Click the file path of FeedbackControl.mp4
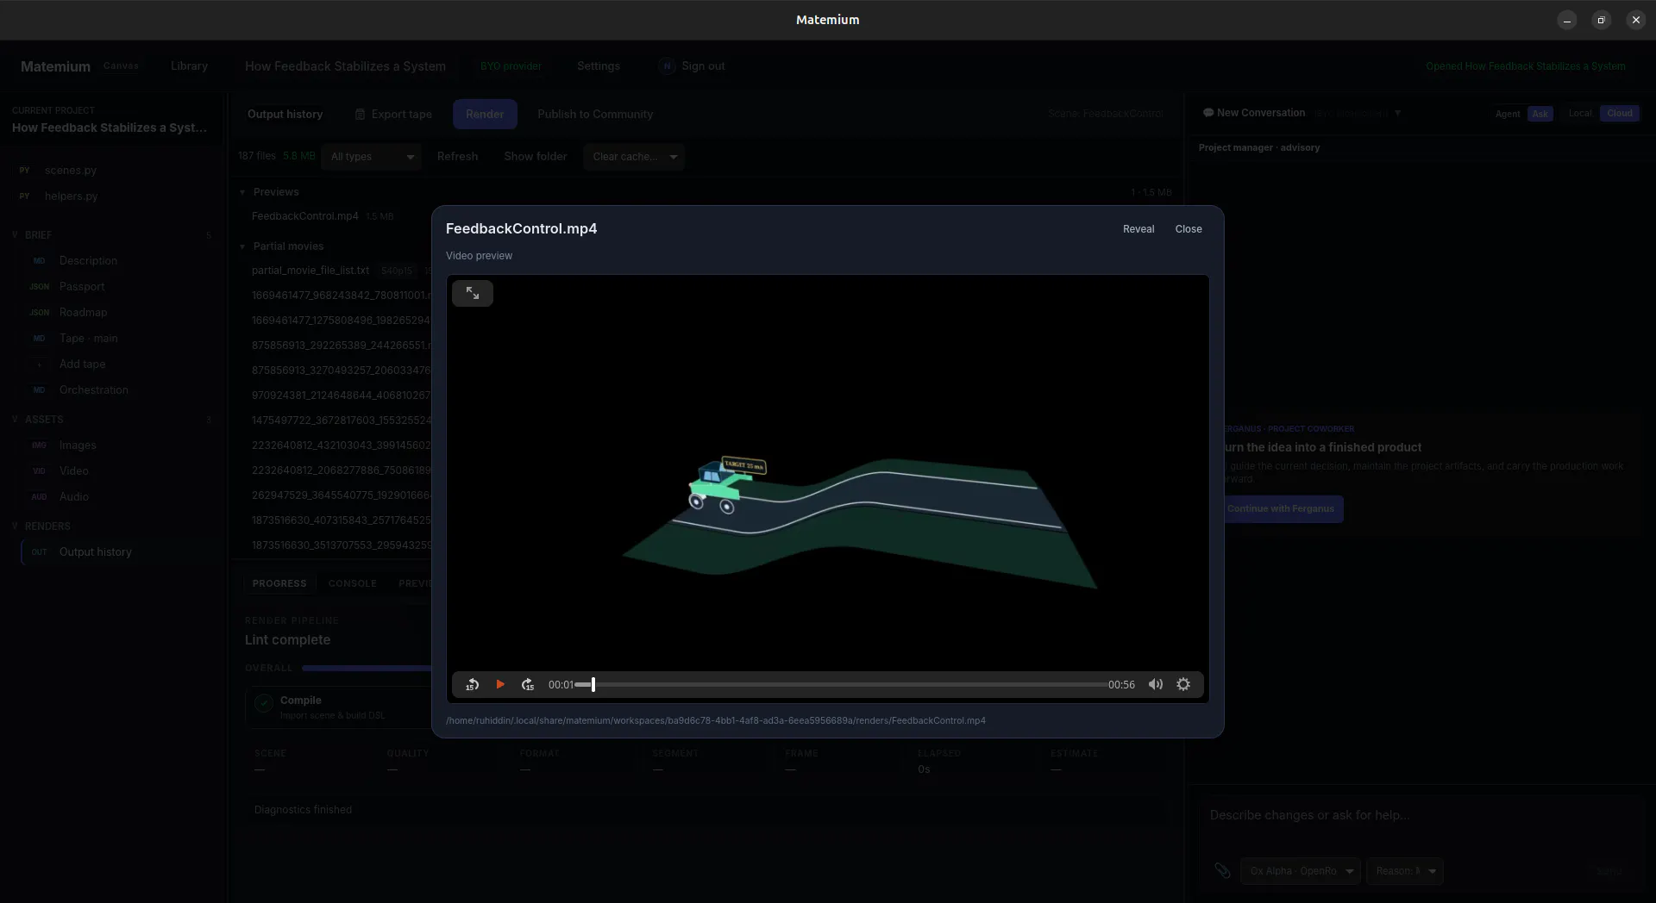 tap(716, 720)
